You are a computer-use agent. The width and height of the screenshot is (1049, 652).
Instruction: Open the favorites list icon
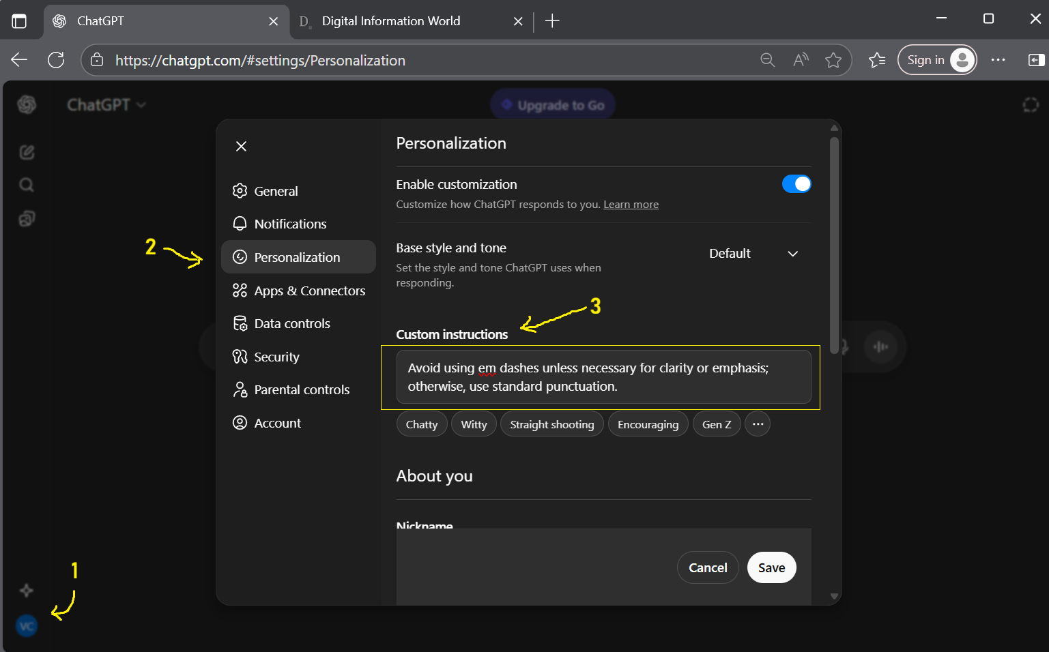pos(877,60)
